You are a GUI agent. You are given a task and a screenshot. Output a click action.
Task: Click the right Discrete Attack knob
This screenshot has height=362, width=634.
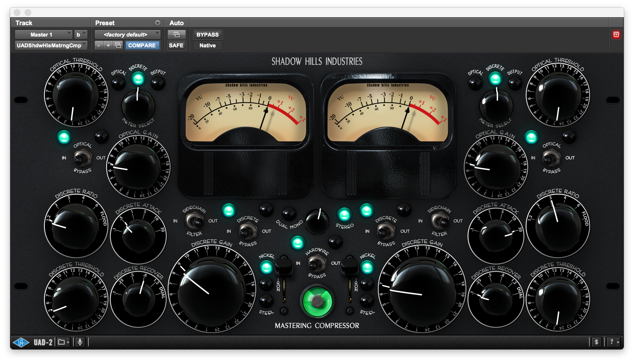click(x=496, y=236)
